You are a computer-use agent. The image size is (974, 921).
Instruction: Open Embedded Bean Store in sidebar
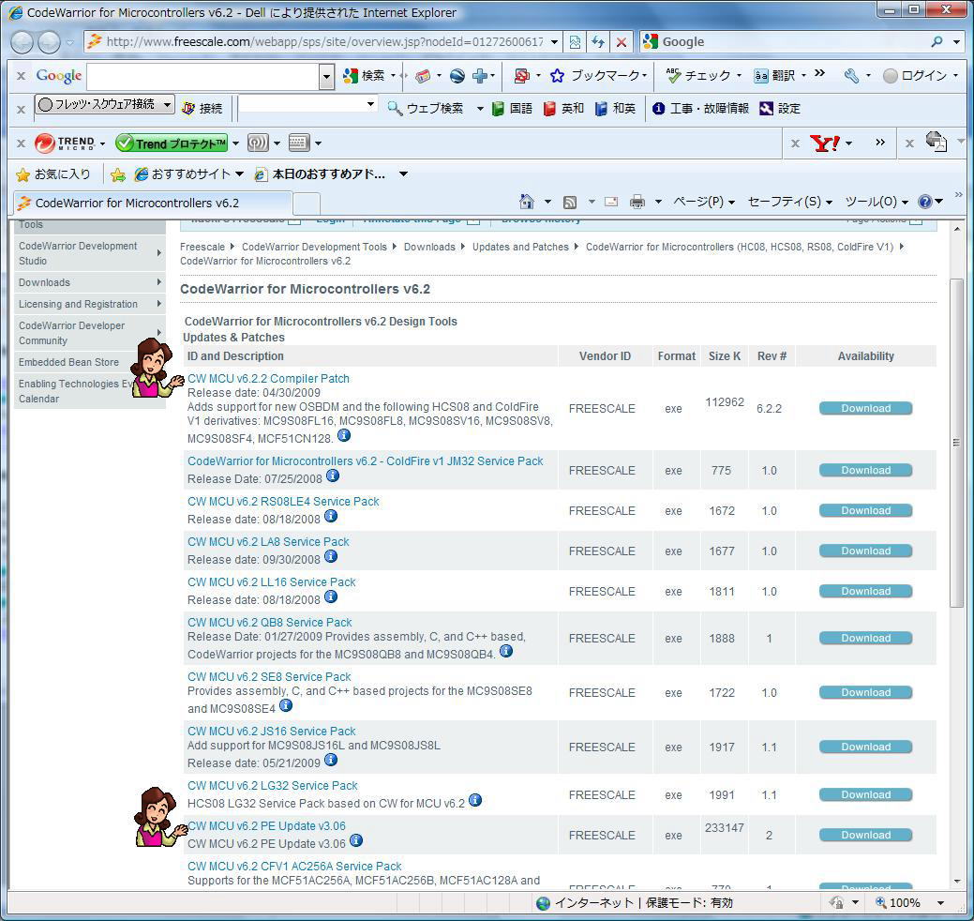tap(68, 362)
